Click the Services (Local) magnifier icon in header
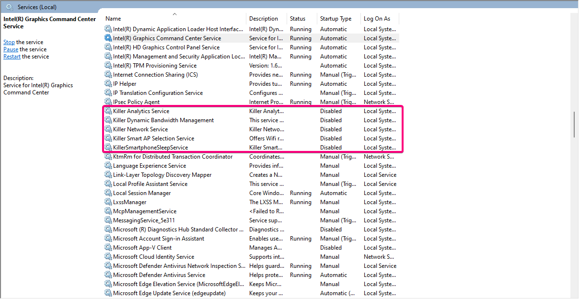The width and height of the screenshot is (579, 299). pyautogui.click(x=9, y=7)
